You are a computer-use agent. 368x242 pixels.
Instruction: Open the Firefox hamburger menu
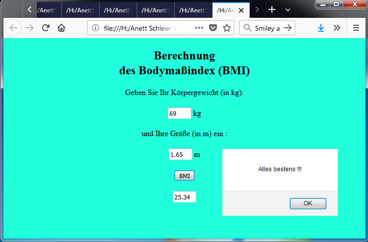pos(356,28)
